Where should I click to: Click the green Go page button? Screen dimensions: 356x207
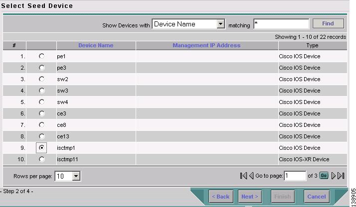click(324, 176)
